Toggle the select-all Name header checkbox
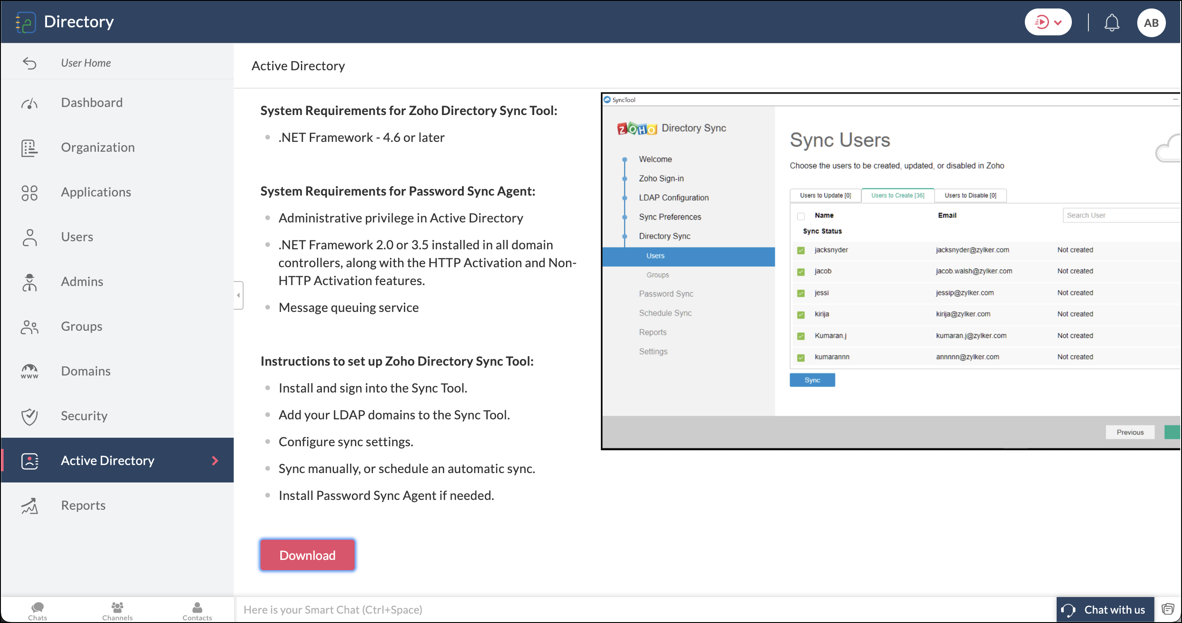The height and width of the screenshot is (623, 1182). pos(801,216)
